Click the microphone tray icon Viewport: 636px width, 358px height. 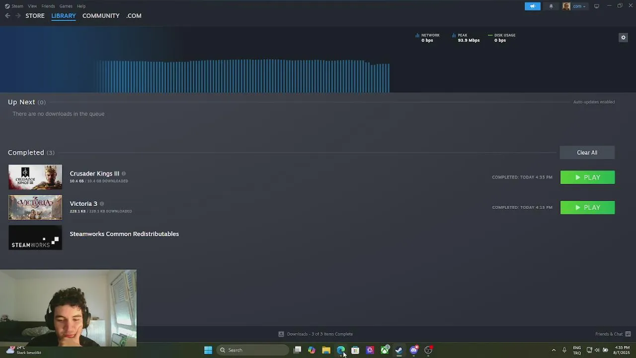tap(564, 350)
